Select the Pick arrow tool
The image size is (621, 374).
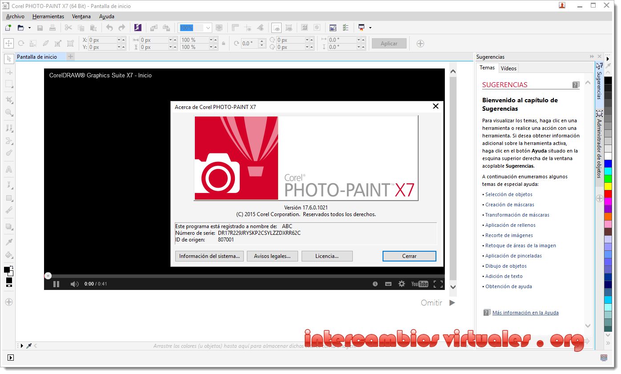[x=9, y=59]
